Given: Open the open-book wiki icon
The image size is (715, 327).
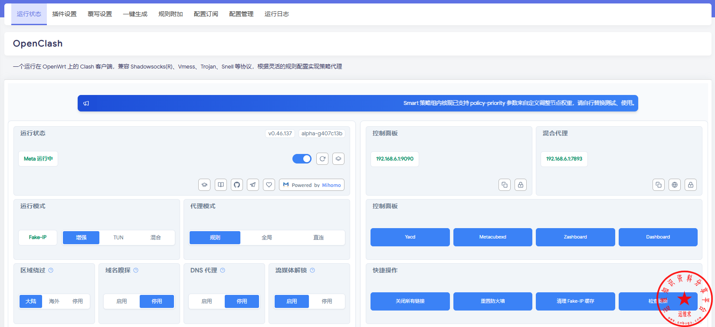Looking at the screenshot, I should click(221, 185).
